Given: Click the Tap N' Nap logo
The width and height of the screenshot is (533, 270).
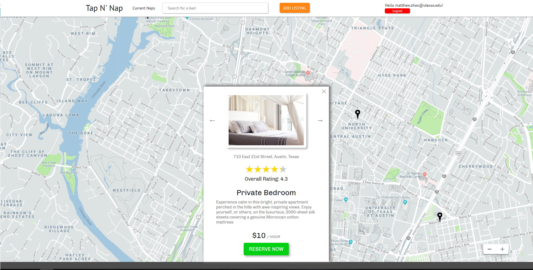Looking at the screenshot, I should click(x=104, y=8).
